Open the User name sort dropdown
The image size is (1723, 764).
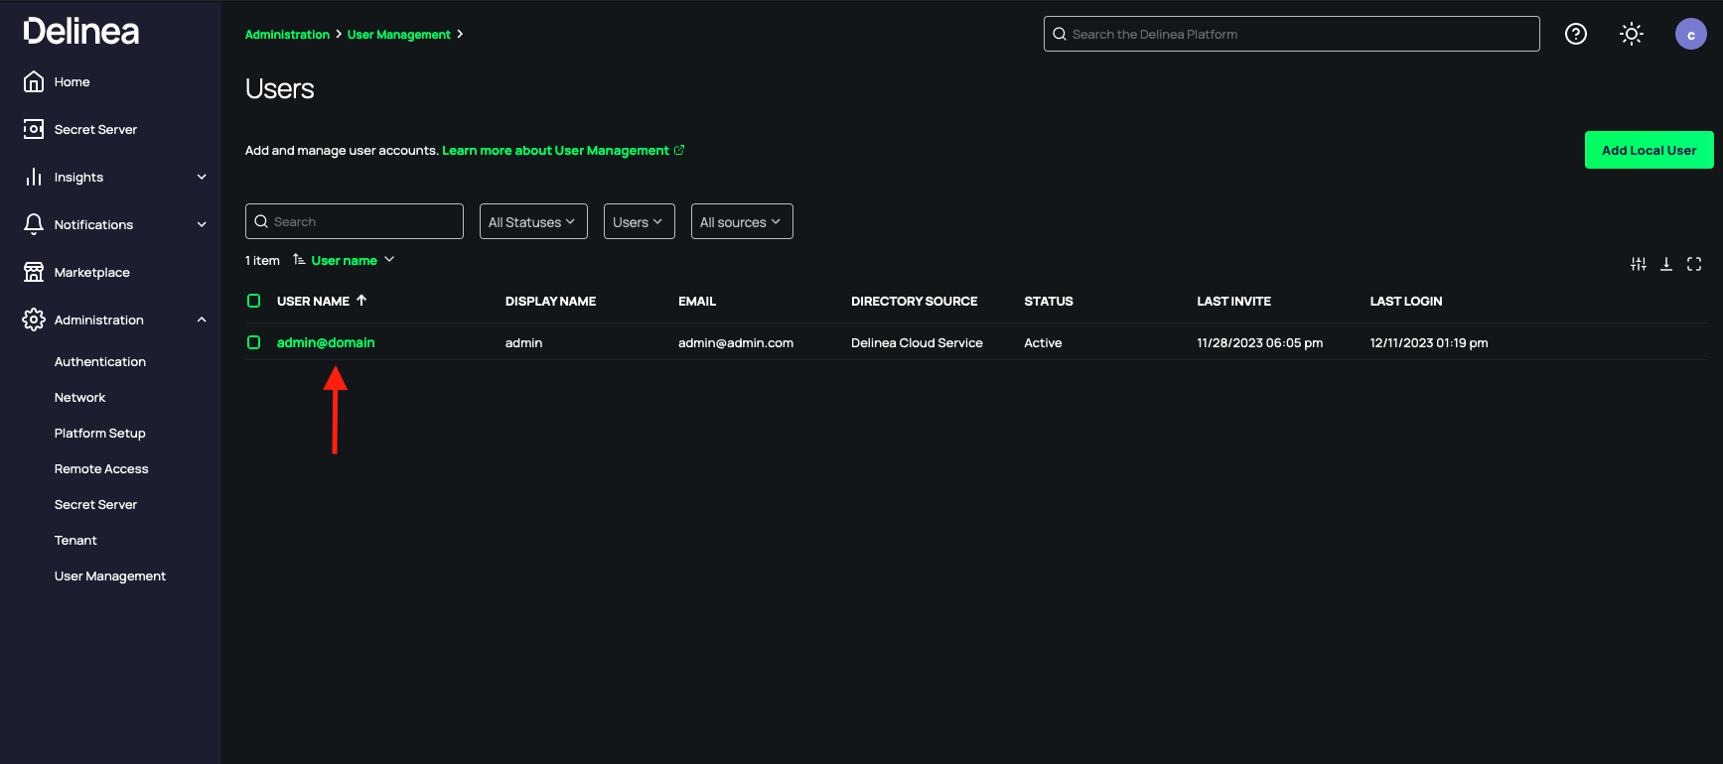pos(353,260)
